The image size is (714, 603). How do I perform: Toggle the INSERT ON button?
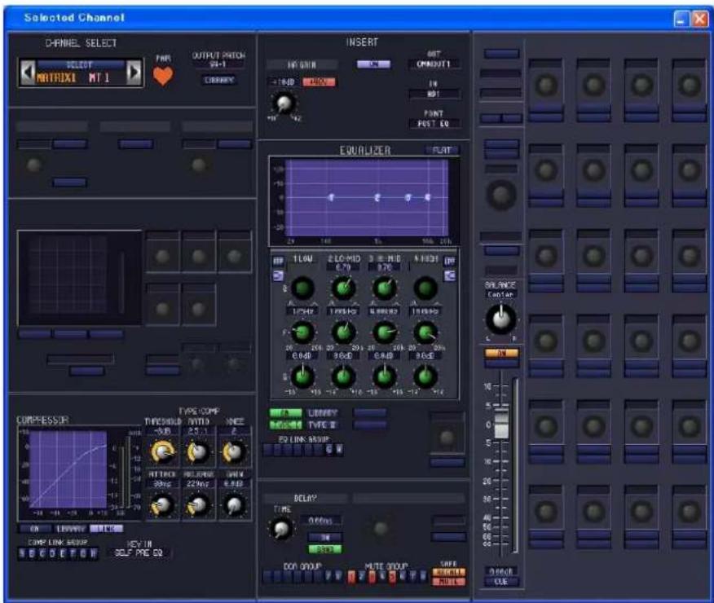click(373, 64)
